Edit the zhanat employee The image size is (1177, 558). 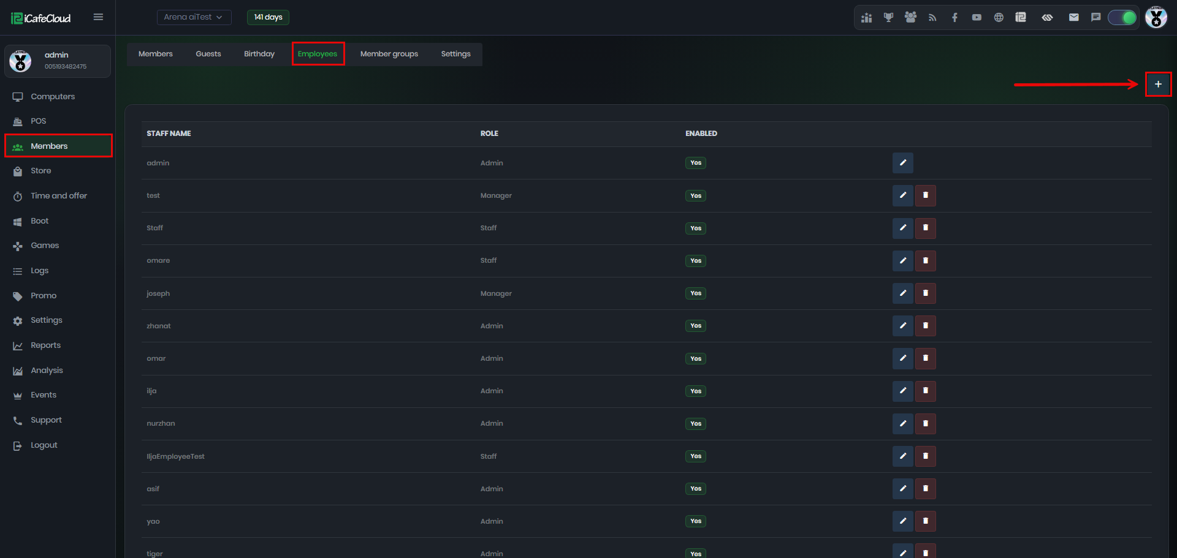902,326
